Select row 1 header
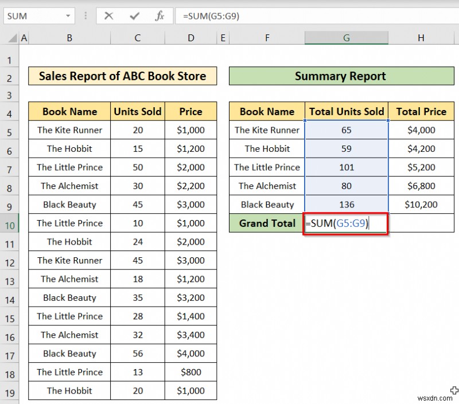Screen dimensions: 459x404 (9, 60)
